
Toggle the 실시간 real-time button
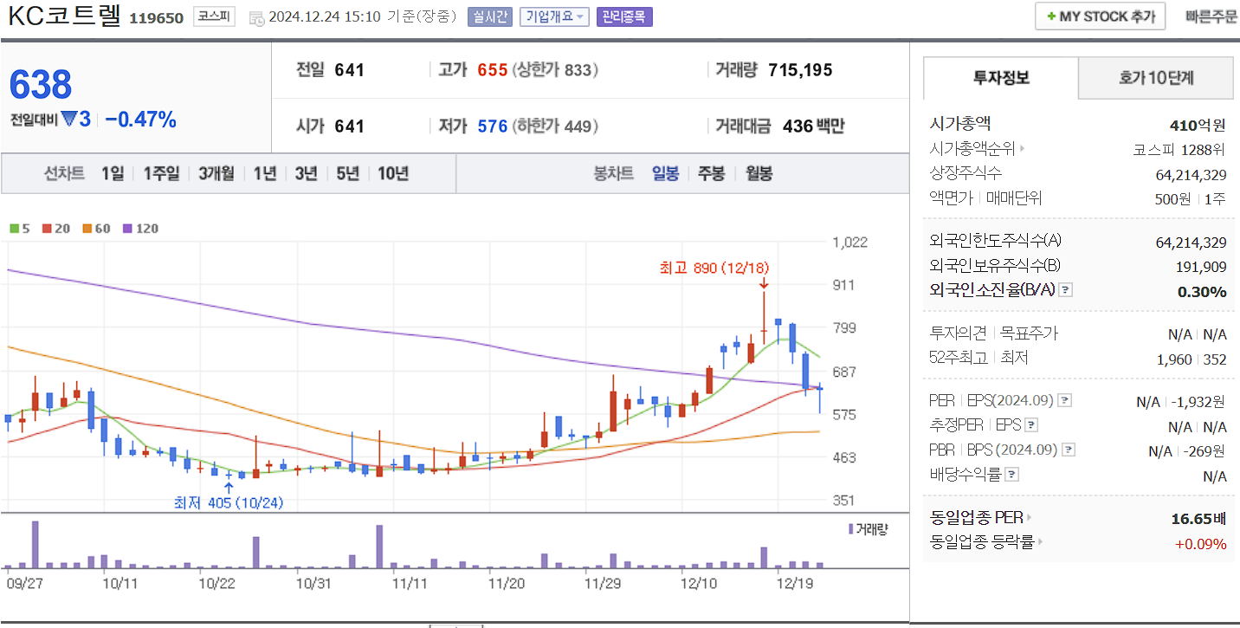point(490,16)
